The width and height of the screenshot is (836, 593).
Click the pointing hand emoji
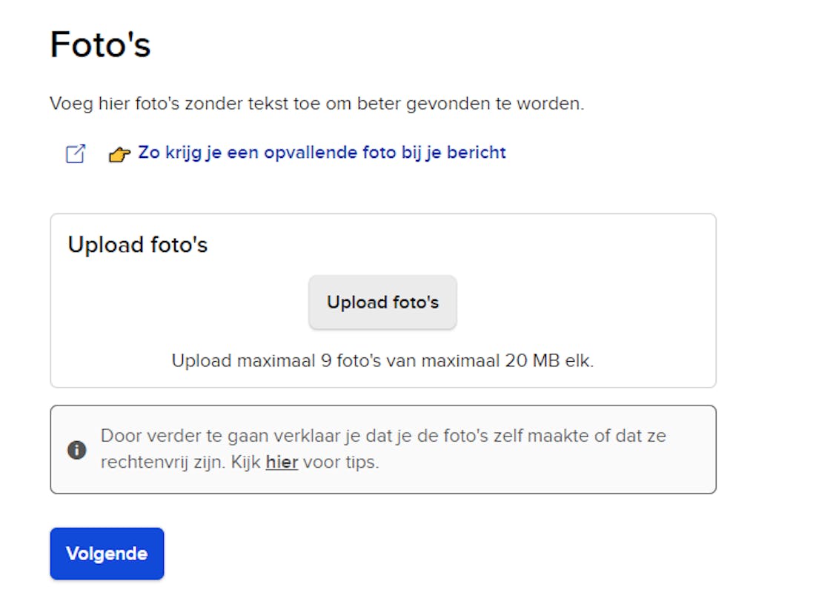119,154
